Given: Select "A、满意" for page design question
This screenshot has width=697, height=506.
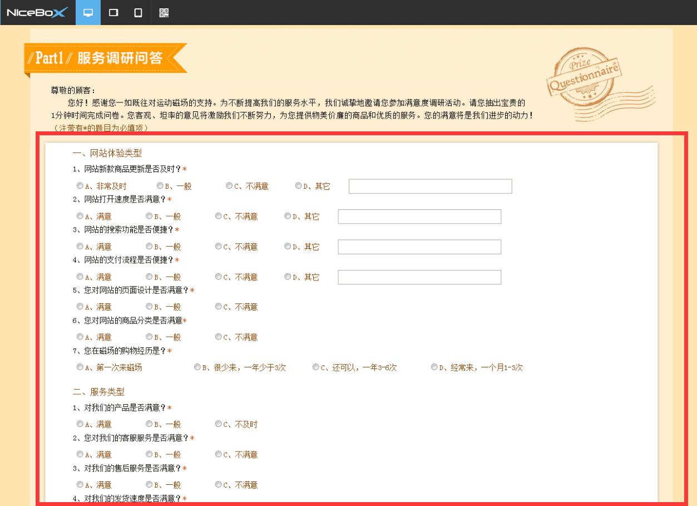Looking at the screenshot, I should point(80,307).
